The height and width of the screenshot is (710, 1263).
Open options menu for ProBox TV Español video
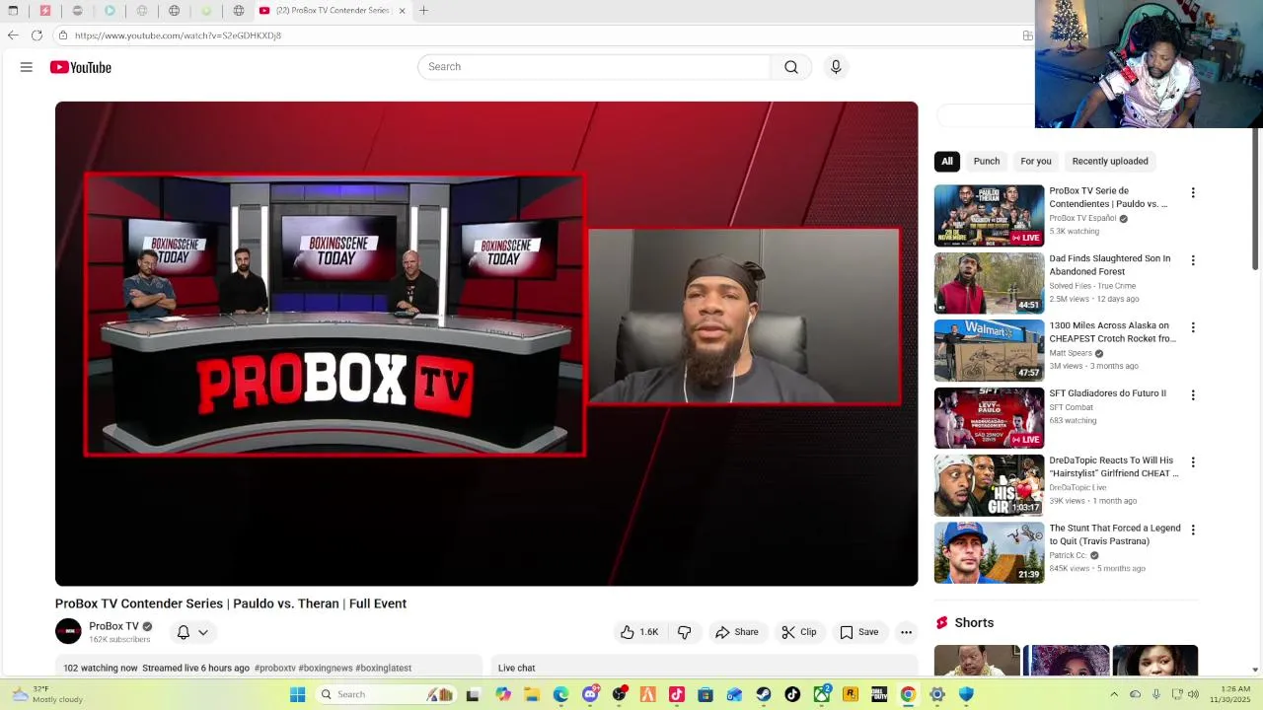coord(1193,193)
